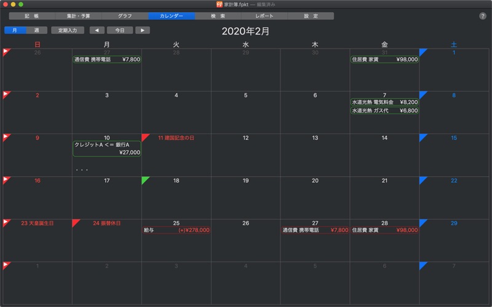The height and width of the screenshot is (307, 492).
Task: Go to previous month with left arrow
Action: point(97,30)
